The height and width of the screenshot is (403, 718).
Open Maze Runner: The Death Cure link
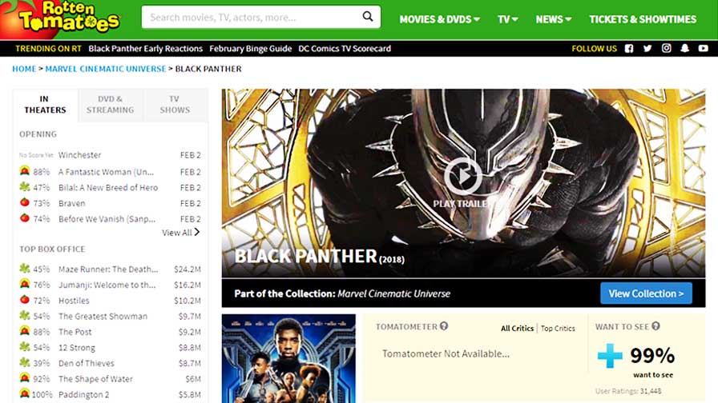coord(108,269)
